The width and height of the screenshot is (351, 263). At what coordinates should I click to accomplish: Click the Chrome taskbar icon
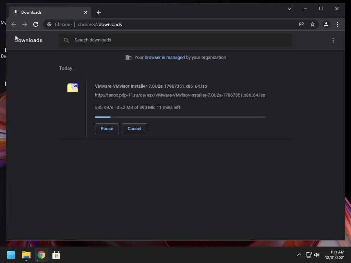click(41, 255)
